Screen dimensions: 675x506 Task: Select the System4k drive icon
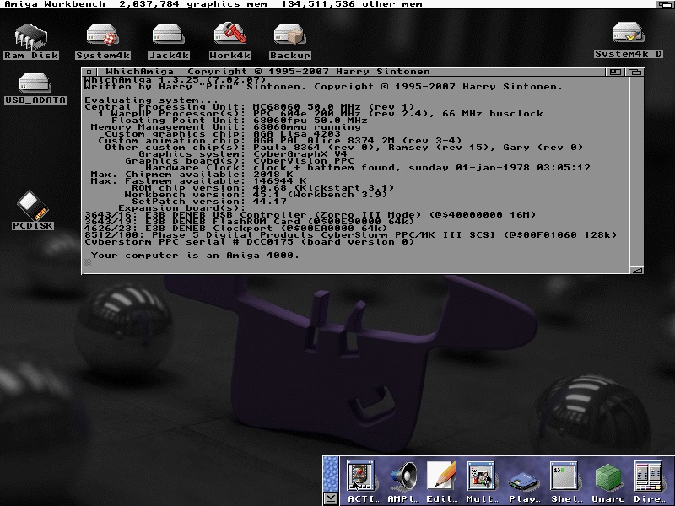click(x=102, y=37)
